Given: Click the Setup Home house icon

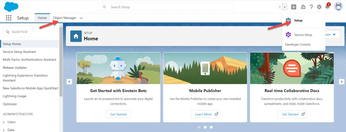Looking at the screenshot, I should (x=76, y=36).
